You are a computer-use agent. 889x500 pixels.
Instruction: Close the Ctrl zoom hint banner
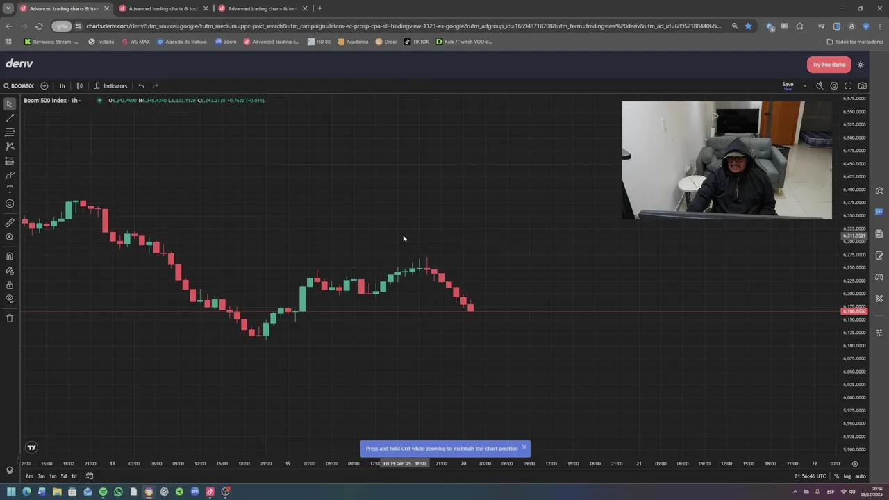(524, 447)
